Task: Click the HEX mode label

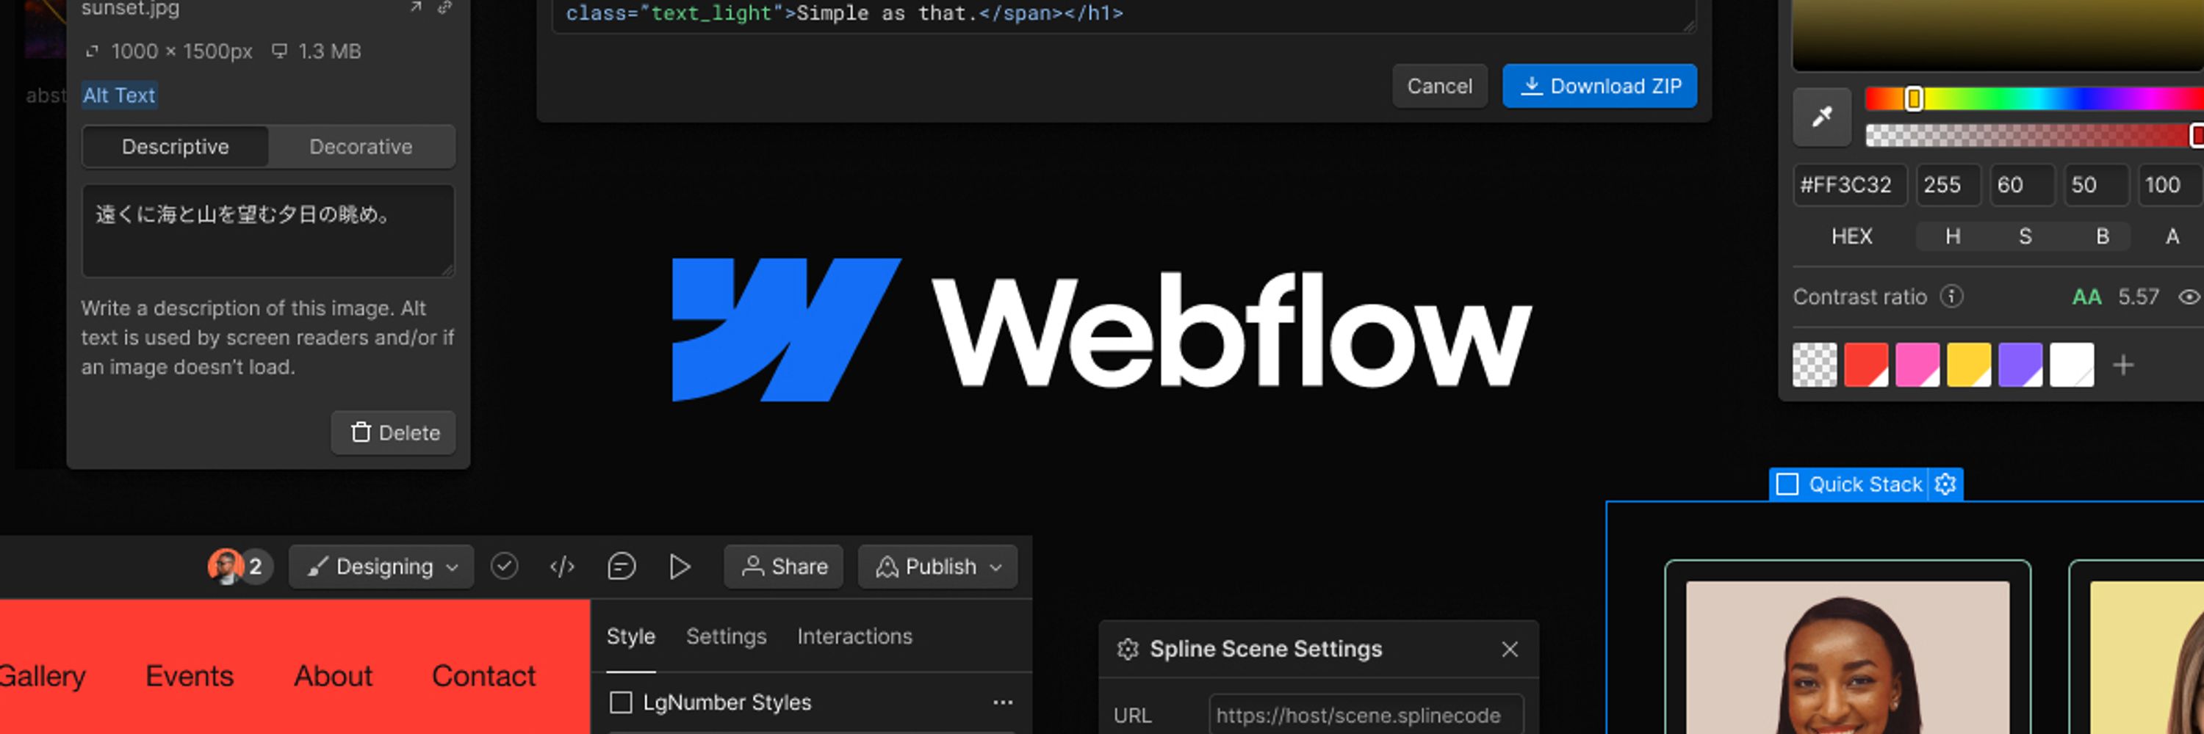Action: tap(1851, 236)
